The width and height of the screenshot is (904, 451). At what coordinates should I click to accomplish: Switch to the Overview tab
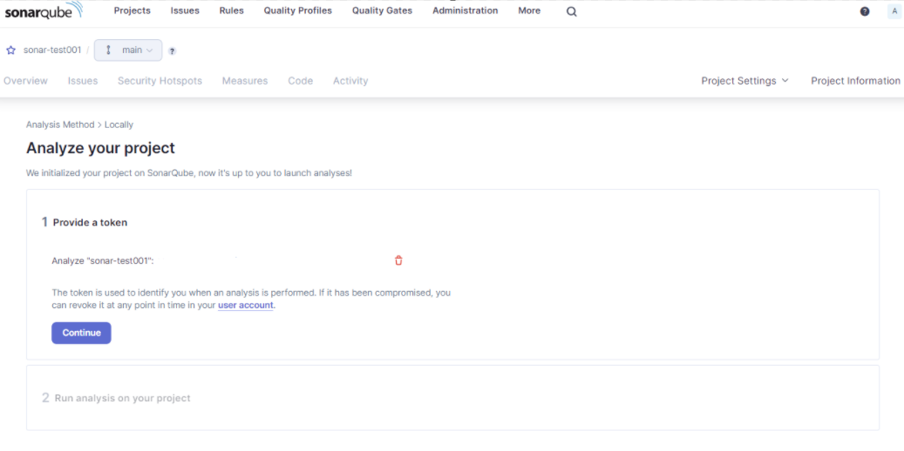click(x=25, y=81)
